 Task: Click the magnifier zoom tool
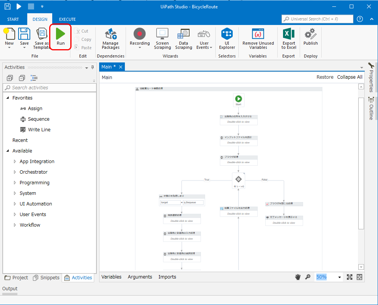click(308, 277)
